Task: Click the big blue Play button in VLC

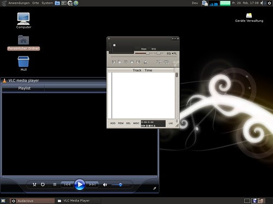Action: click(80, 184)
